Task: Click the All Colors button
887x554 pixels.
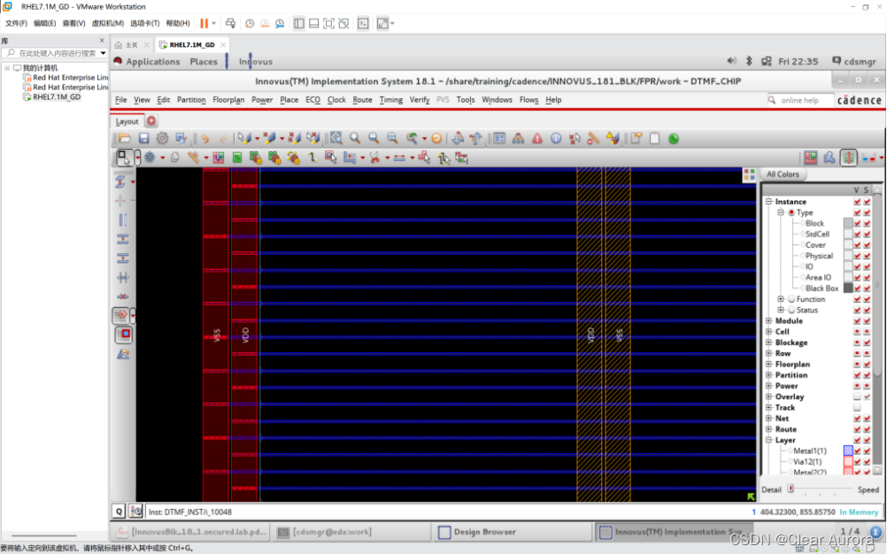Action: (x=783, y=174)
